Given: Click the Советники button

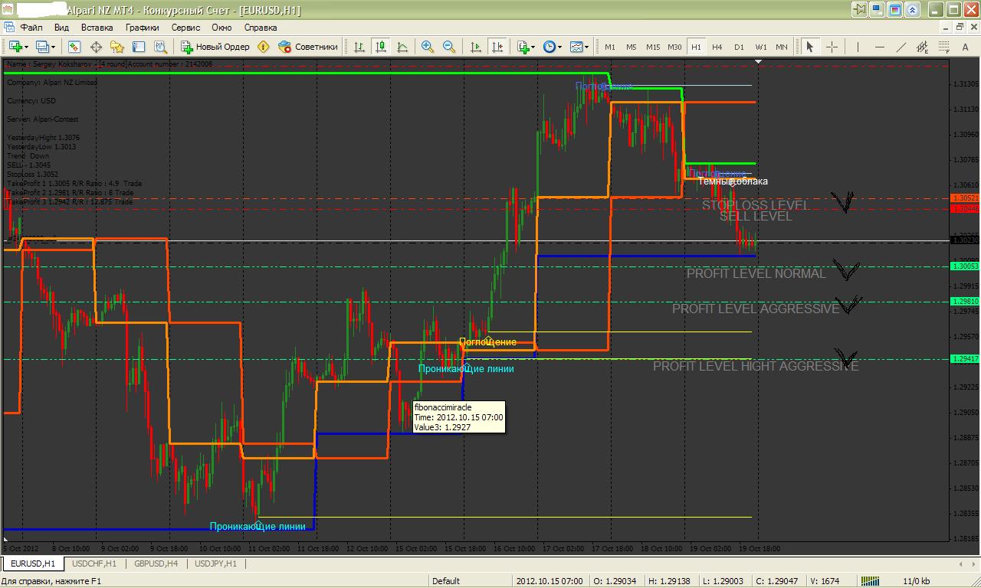Looking at the screenshot, I should [x=308, y=47].
